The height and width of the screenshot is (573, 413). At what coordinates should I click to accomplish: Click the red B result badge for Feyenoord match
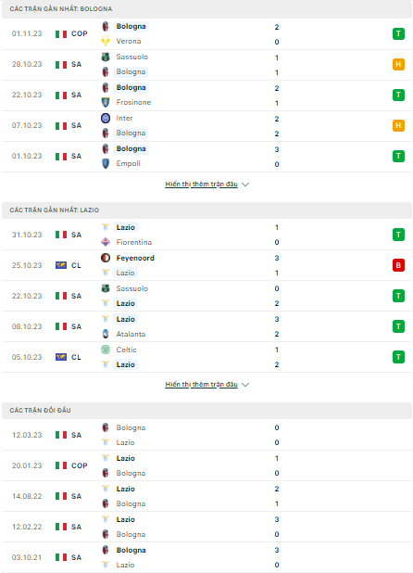click(398, 265)
